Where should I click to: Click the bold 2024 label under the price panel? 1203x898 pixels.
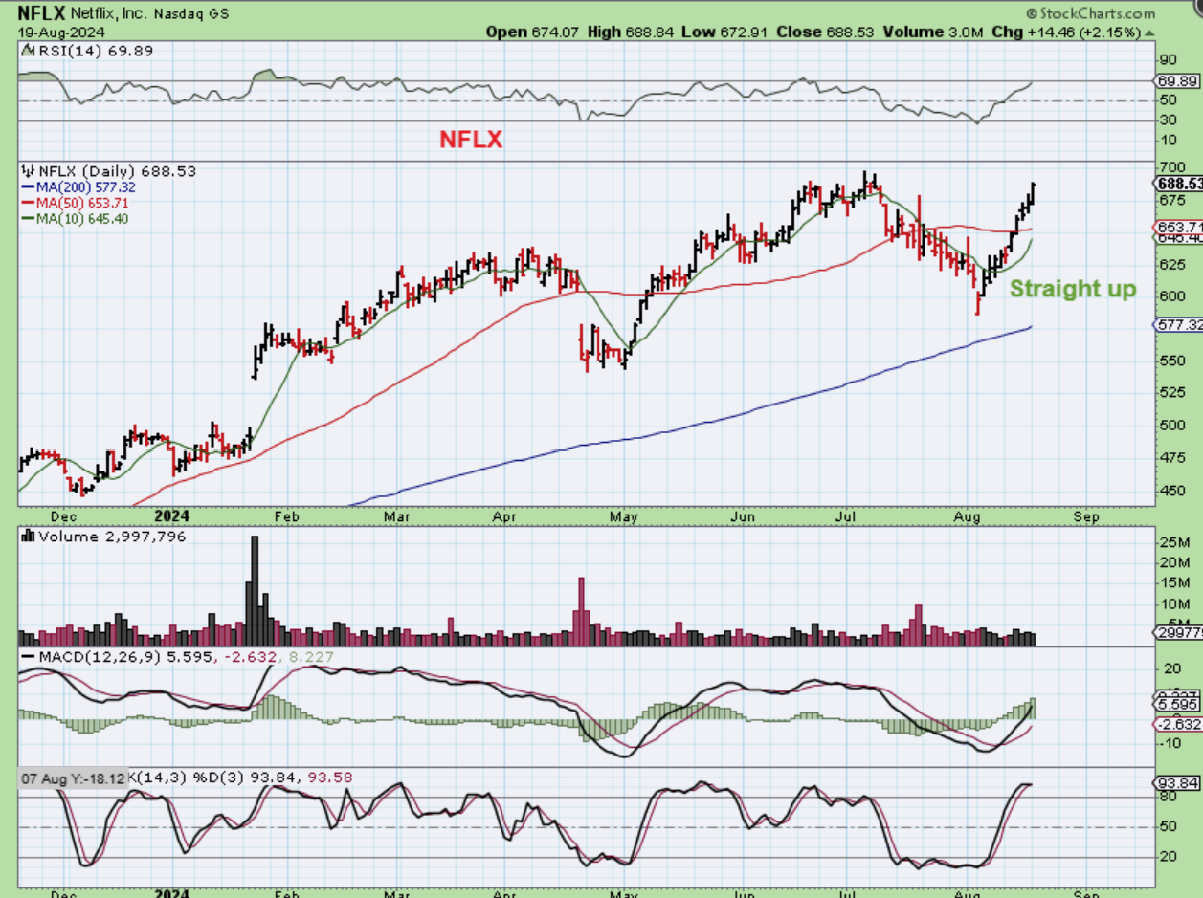click(171, 515)
